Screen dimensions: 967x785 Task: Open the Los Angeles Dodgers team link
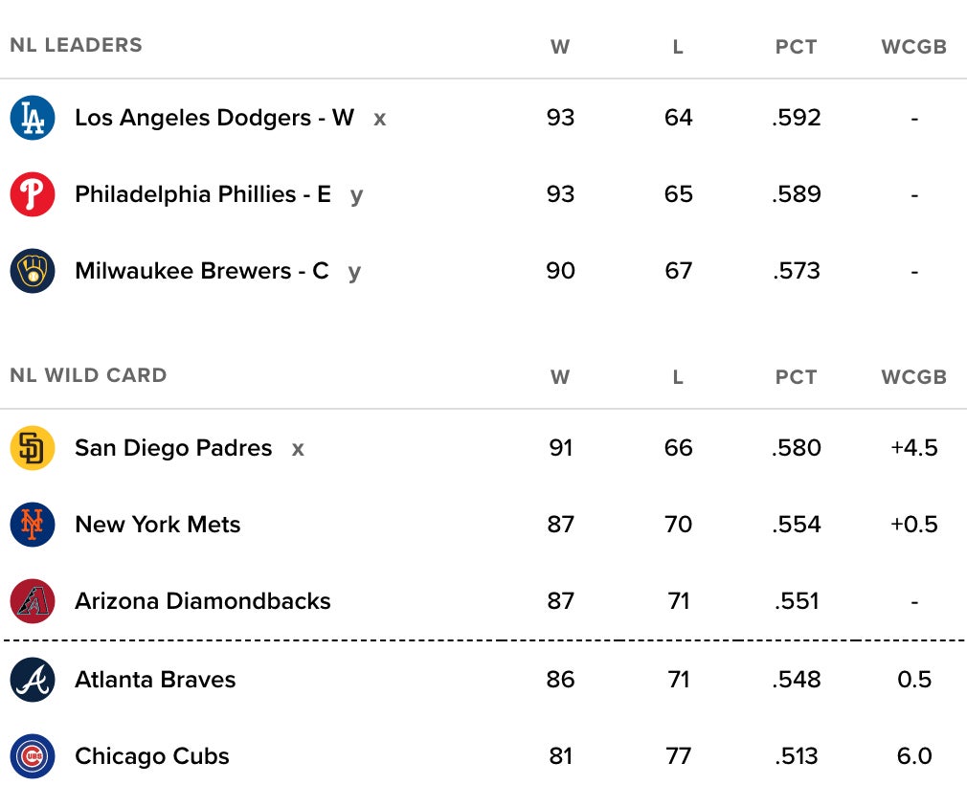click(x=214, y=118)
